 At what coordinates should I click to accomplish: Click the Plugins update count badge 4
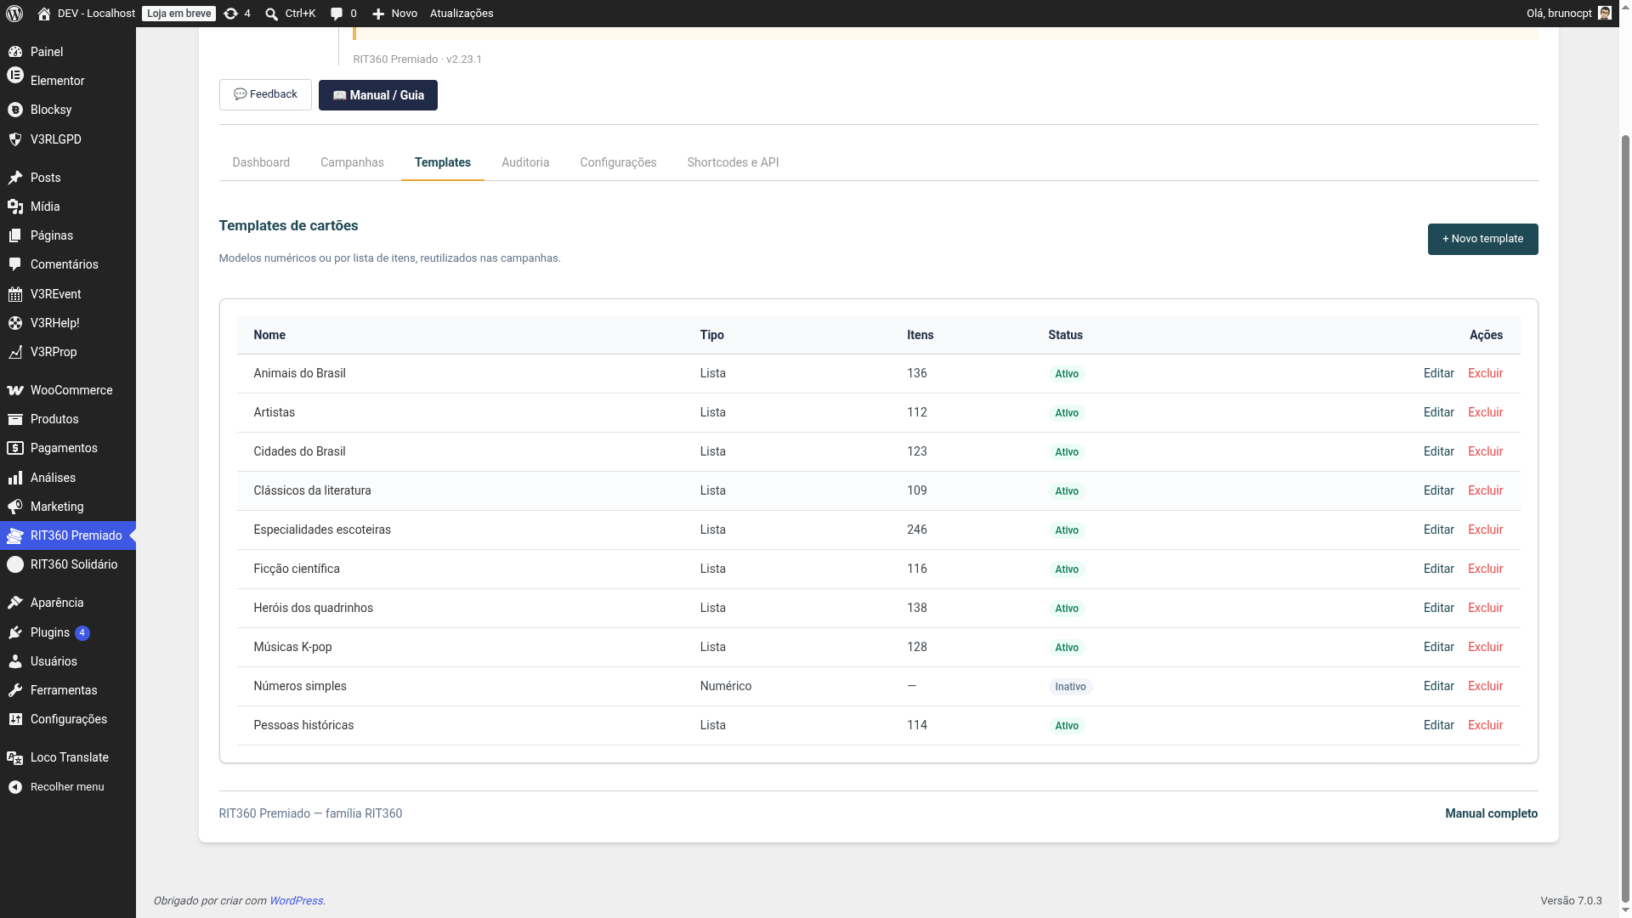click(82, 633)
